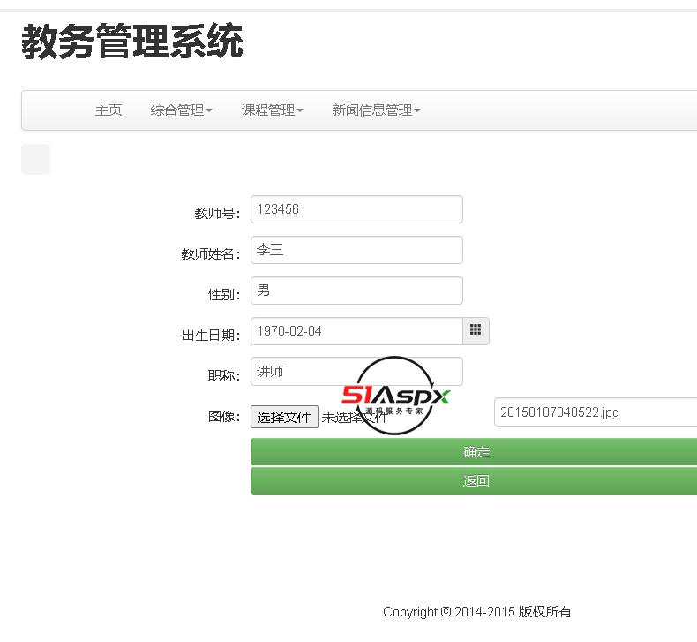Open the birth date calendar picker icon

tap(476, 330)
